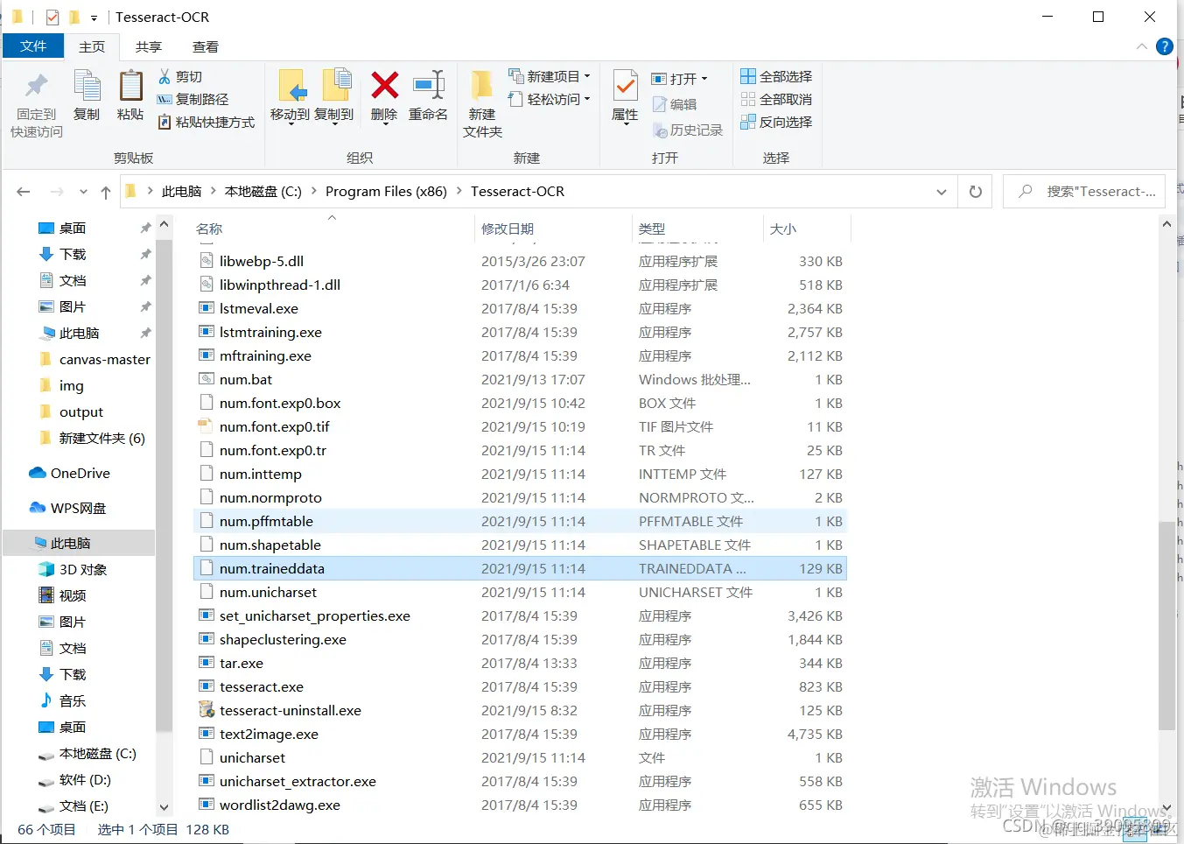Screen dimensions: 1184x844
Task: Expand the address bar history dropdown
Action: tap(942, 192)
